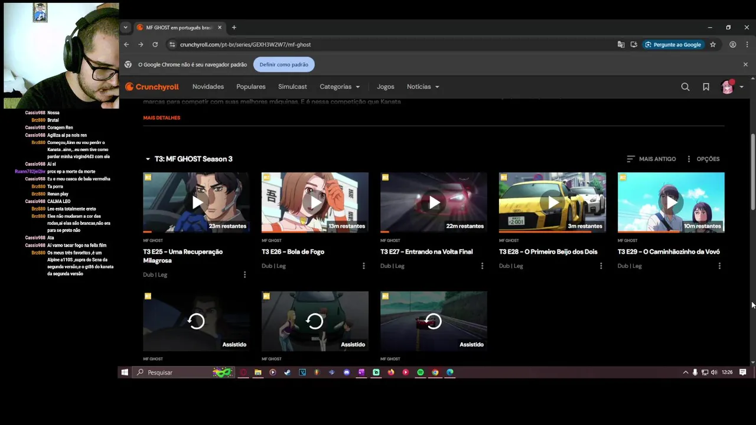Click the Pergunte ao Google button

click(673, 44)
